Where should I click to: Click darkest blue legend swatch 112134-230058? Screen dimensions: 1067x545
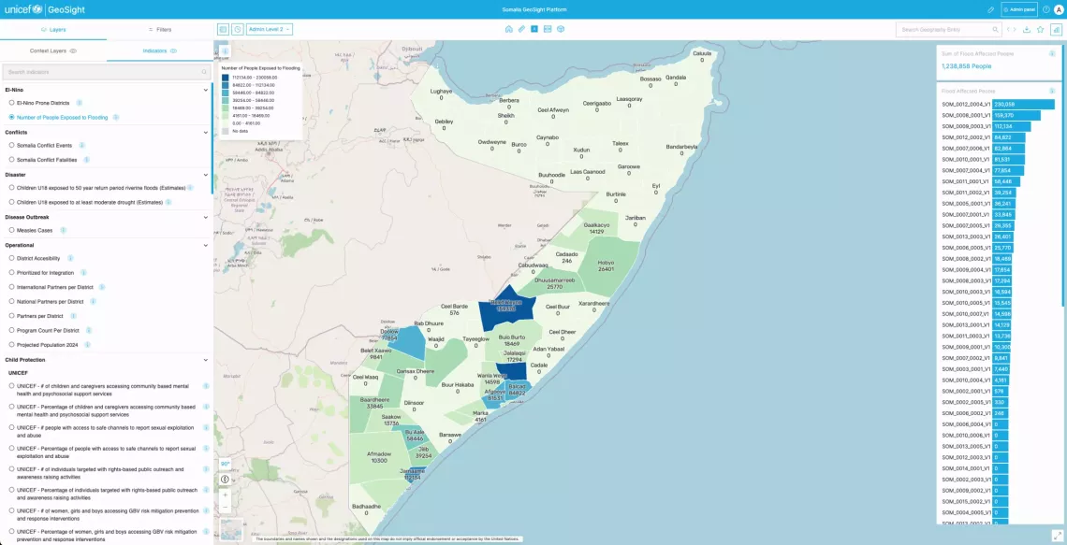(x=226, y=78)
